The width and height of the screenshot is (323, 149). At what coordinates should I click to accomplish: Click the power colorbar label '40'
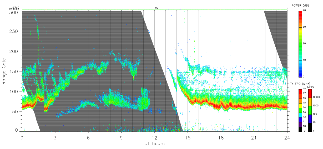point(304,11)
